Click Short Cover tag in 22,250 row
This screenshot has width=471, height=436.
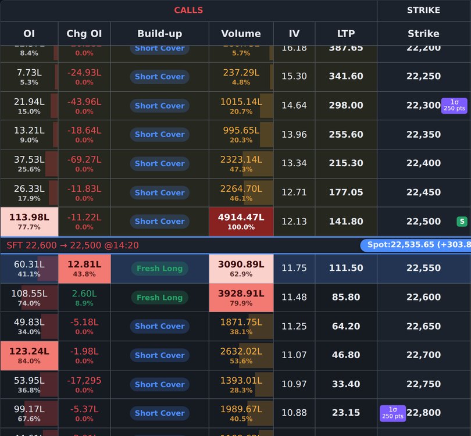coord(159,77)
